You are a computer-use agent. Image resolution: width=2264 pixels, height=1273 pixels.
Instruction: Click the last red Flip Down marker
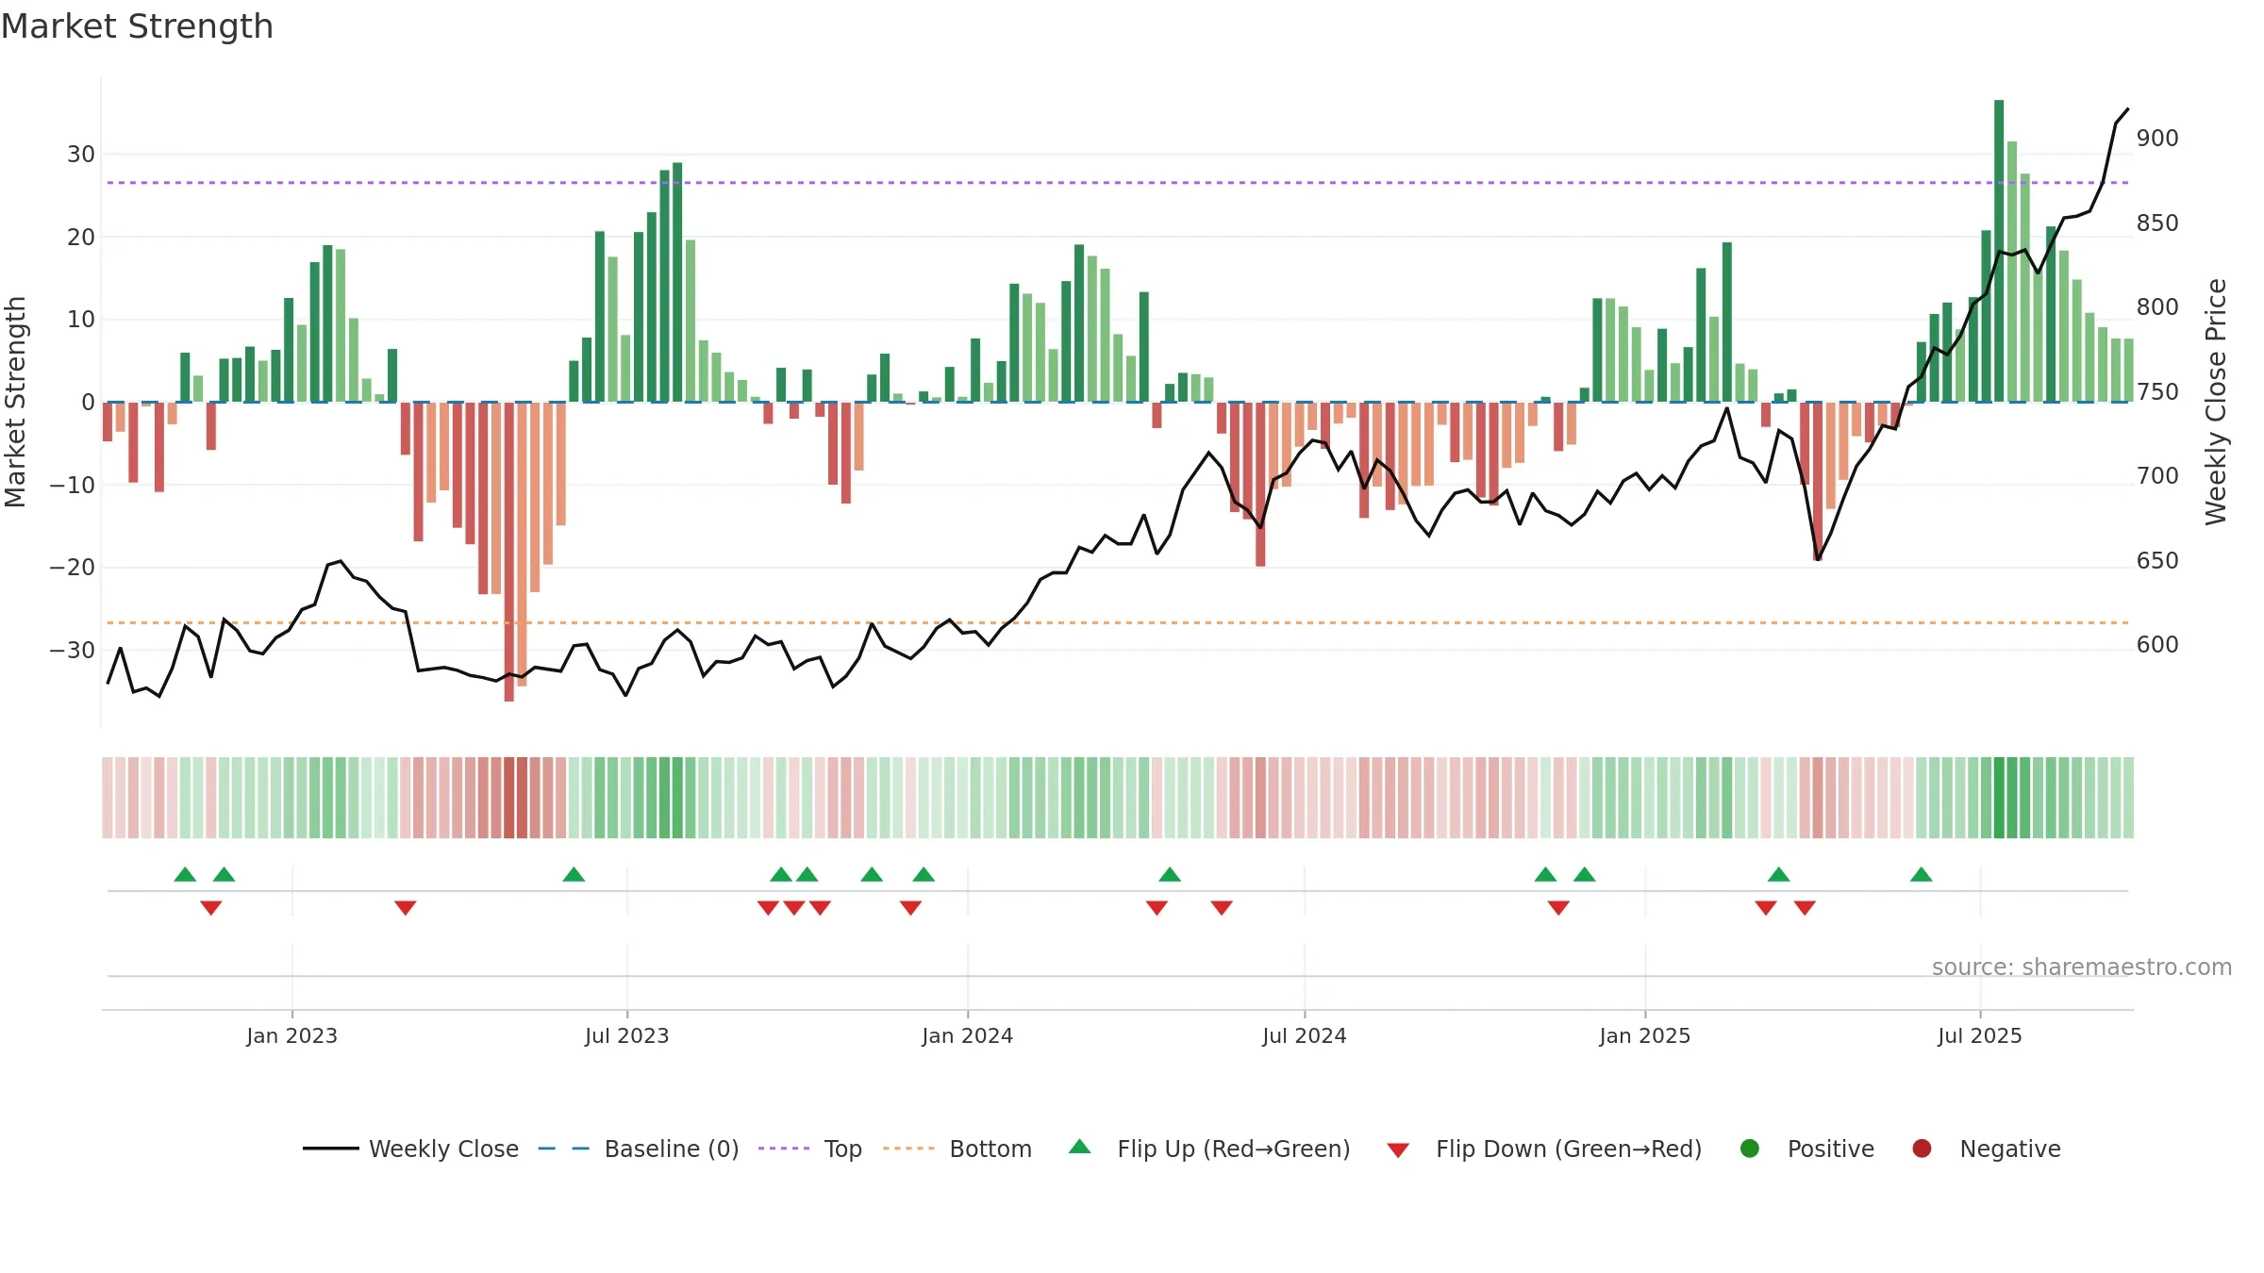1805,907
